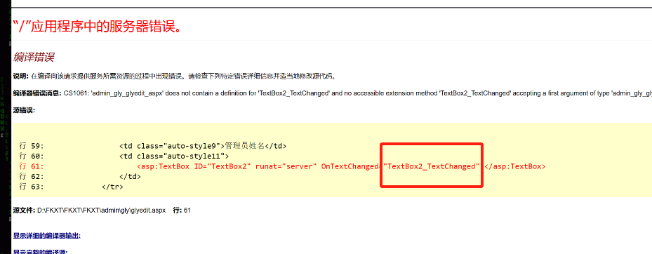The height and width of the screenshot is (254, 652).
Task: Click the 说明 description label
Action: coord(20,76)
